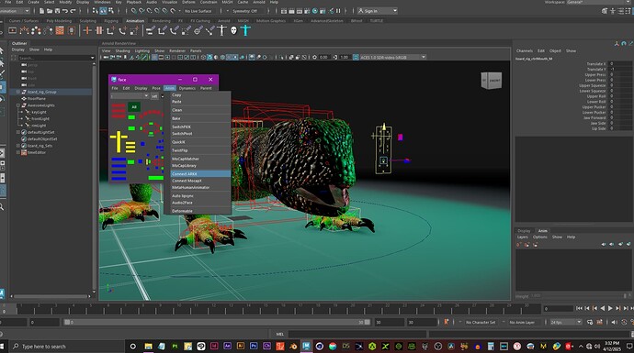
Task: Click the cyan skeleton figure shelf icon
Action: pos(245,30)
